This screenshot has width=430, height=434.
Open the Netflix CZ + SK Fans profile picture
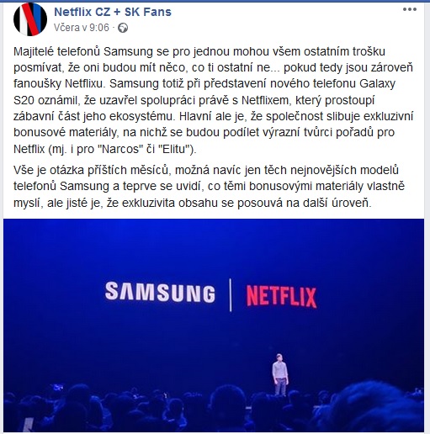(x=30, y=19)
